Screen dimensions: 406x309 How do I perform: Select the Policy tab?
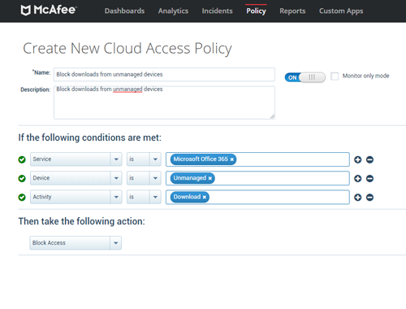[256, 11]
